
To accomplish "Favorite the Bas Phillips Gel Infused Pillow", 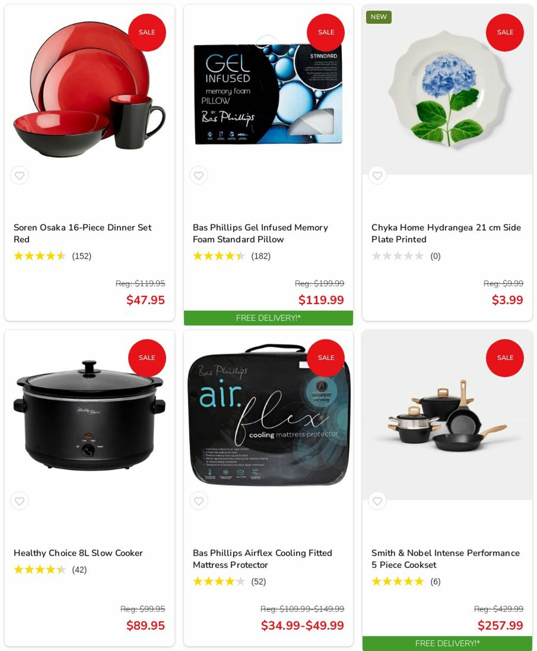I will pyautogui.click(x=198, y=175).
